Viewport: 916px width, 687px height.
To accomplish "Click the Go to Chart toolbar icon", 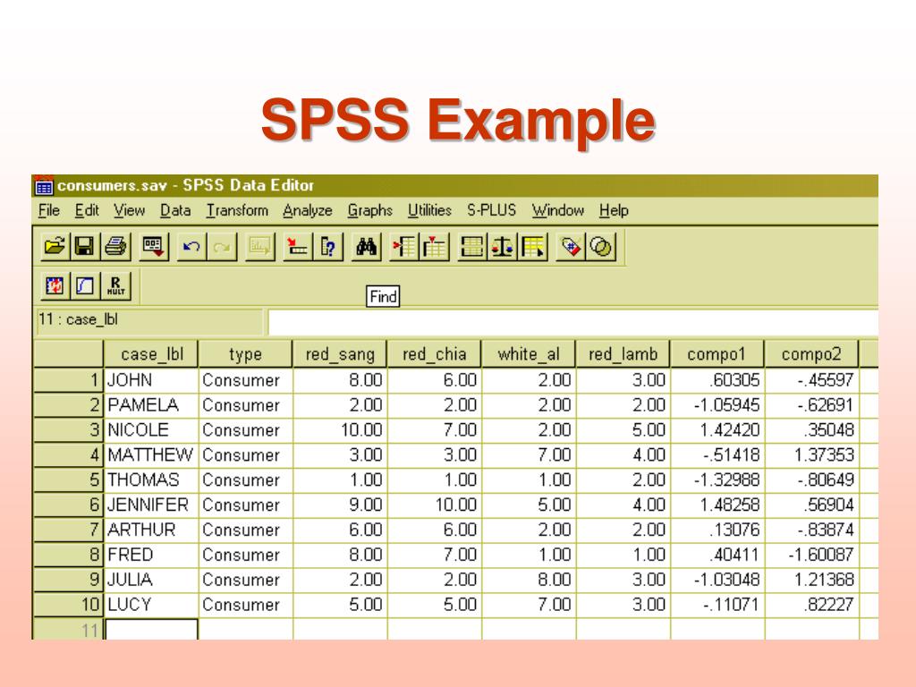I will [x=259, y=247].
